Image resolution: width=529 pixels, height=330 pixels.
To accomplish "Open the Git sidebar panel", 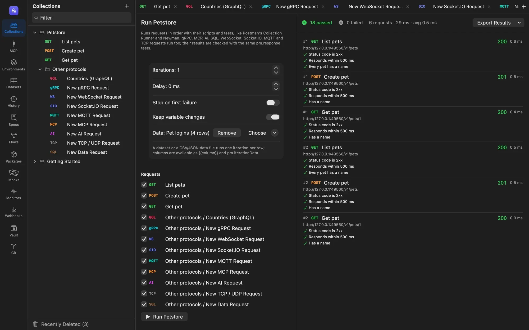I will (13, 249).
